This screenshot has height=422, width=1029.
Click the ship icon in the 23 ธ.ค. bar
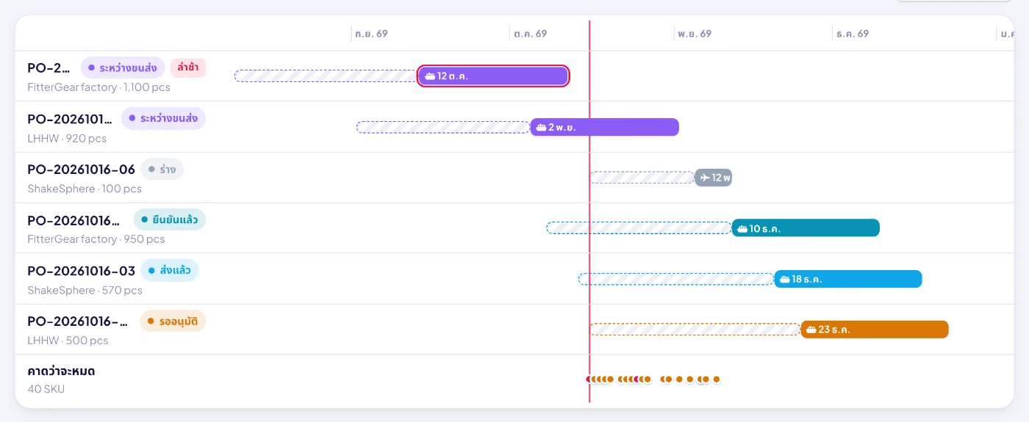point(811,330)
